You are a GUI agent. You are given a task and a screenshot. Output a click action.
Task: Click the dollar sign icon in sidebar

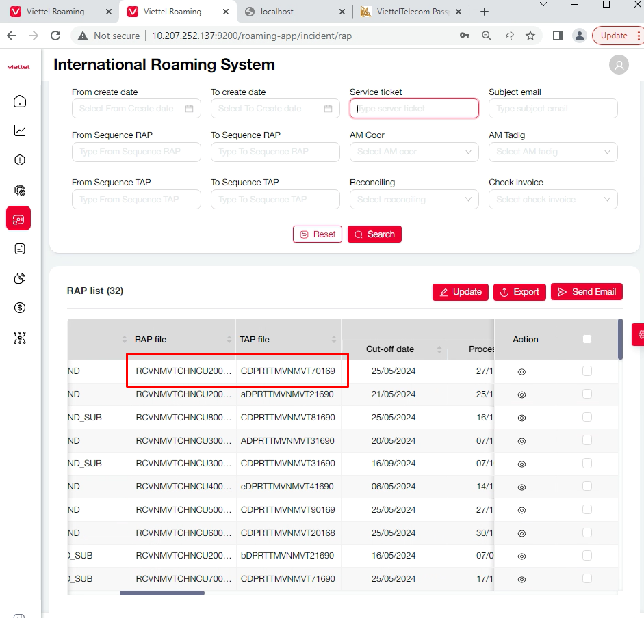[20, 308]
